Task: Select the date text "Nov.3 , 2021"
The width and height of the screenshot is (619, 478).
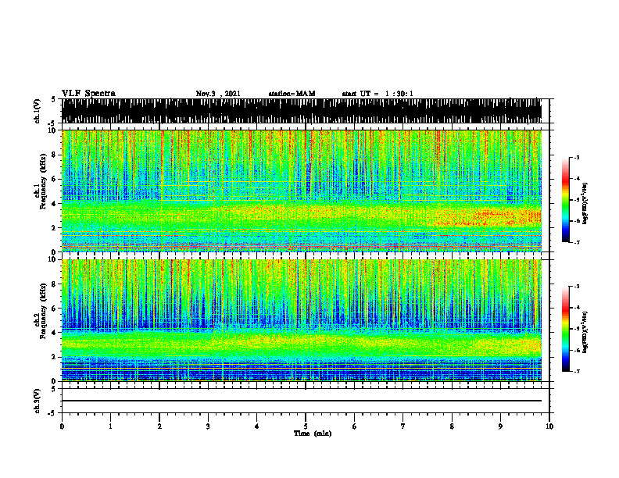Action: coord(218,94)
